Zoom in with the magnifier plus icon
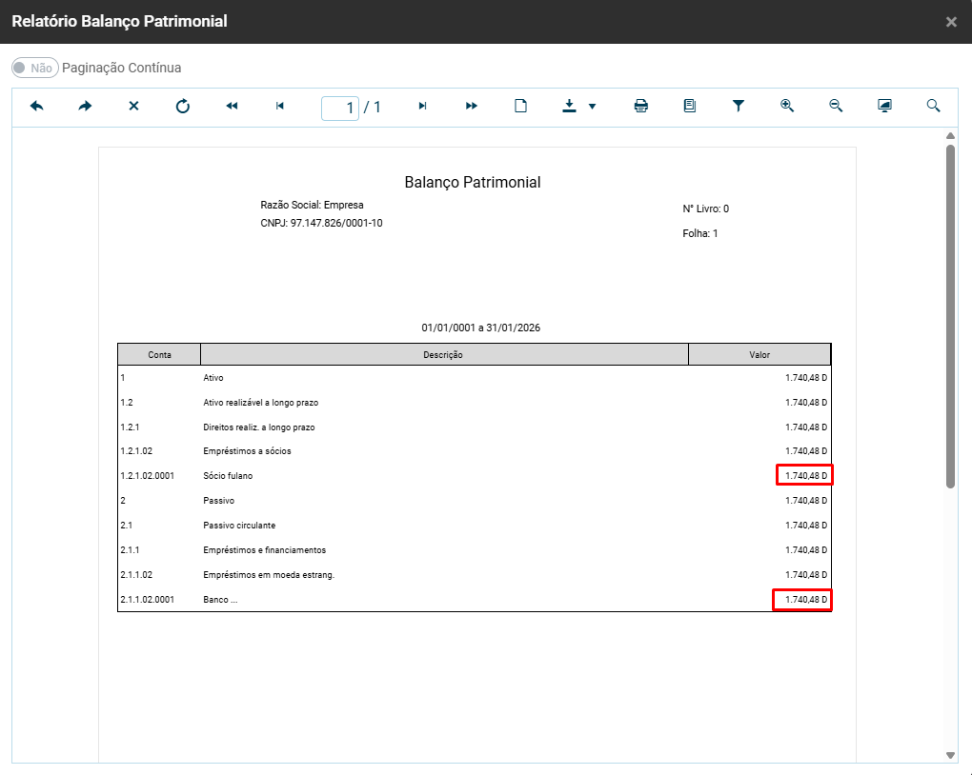 pos(787,106)
